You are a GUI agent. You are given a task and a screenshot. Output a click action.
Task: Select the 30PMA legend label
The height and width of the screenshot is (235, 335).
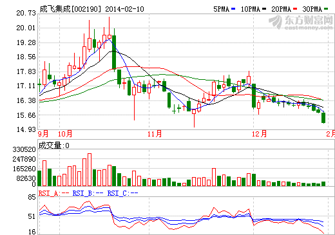(x=312, y=9)
